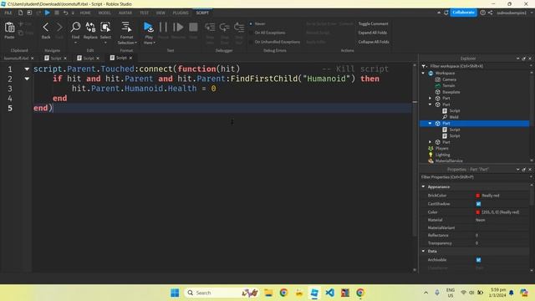Click the new file icon in quick access bar

coord(20,13)
